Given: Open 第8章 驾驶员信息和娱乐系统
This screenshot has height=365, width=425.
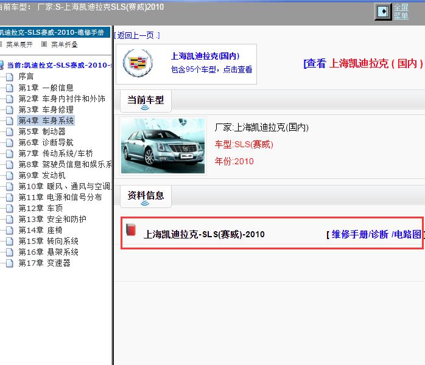Looking at the screenshot, I should (65, 164).
